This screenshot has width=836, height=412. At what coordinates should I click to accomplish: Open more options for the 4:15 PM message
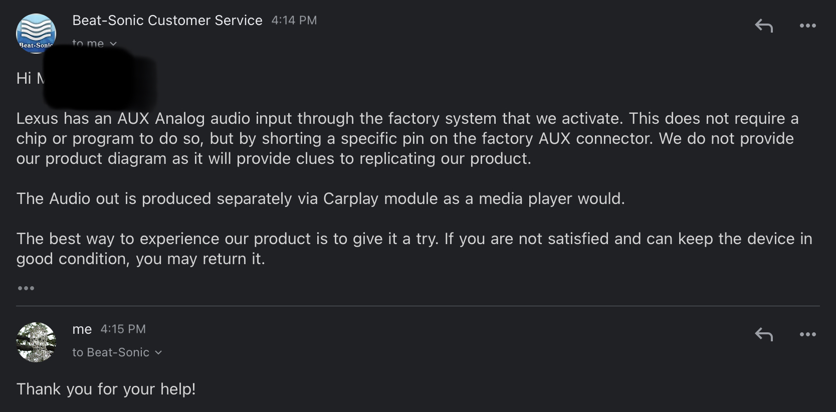pos(807,334)
